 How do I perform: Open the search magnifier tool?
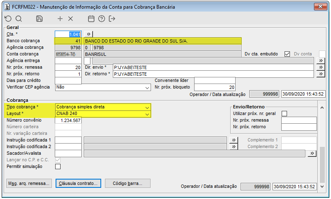click(19, 19)
